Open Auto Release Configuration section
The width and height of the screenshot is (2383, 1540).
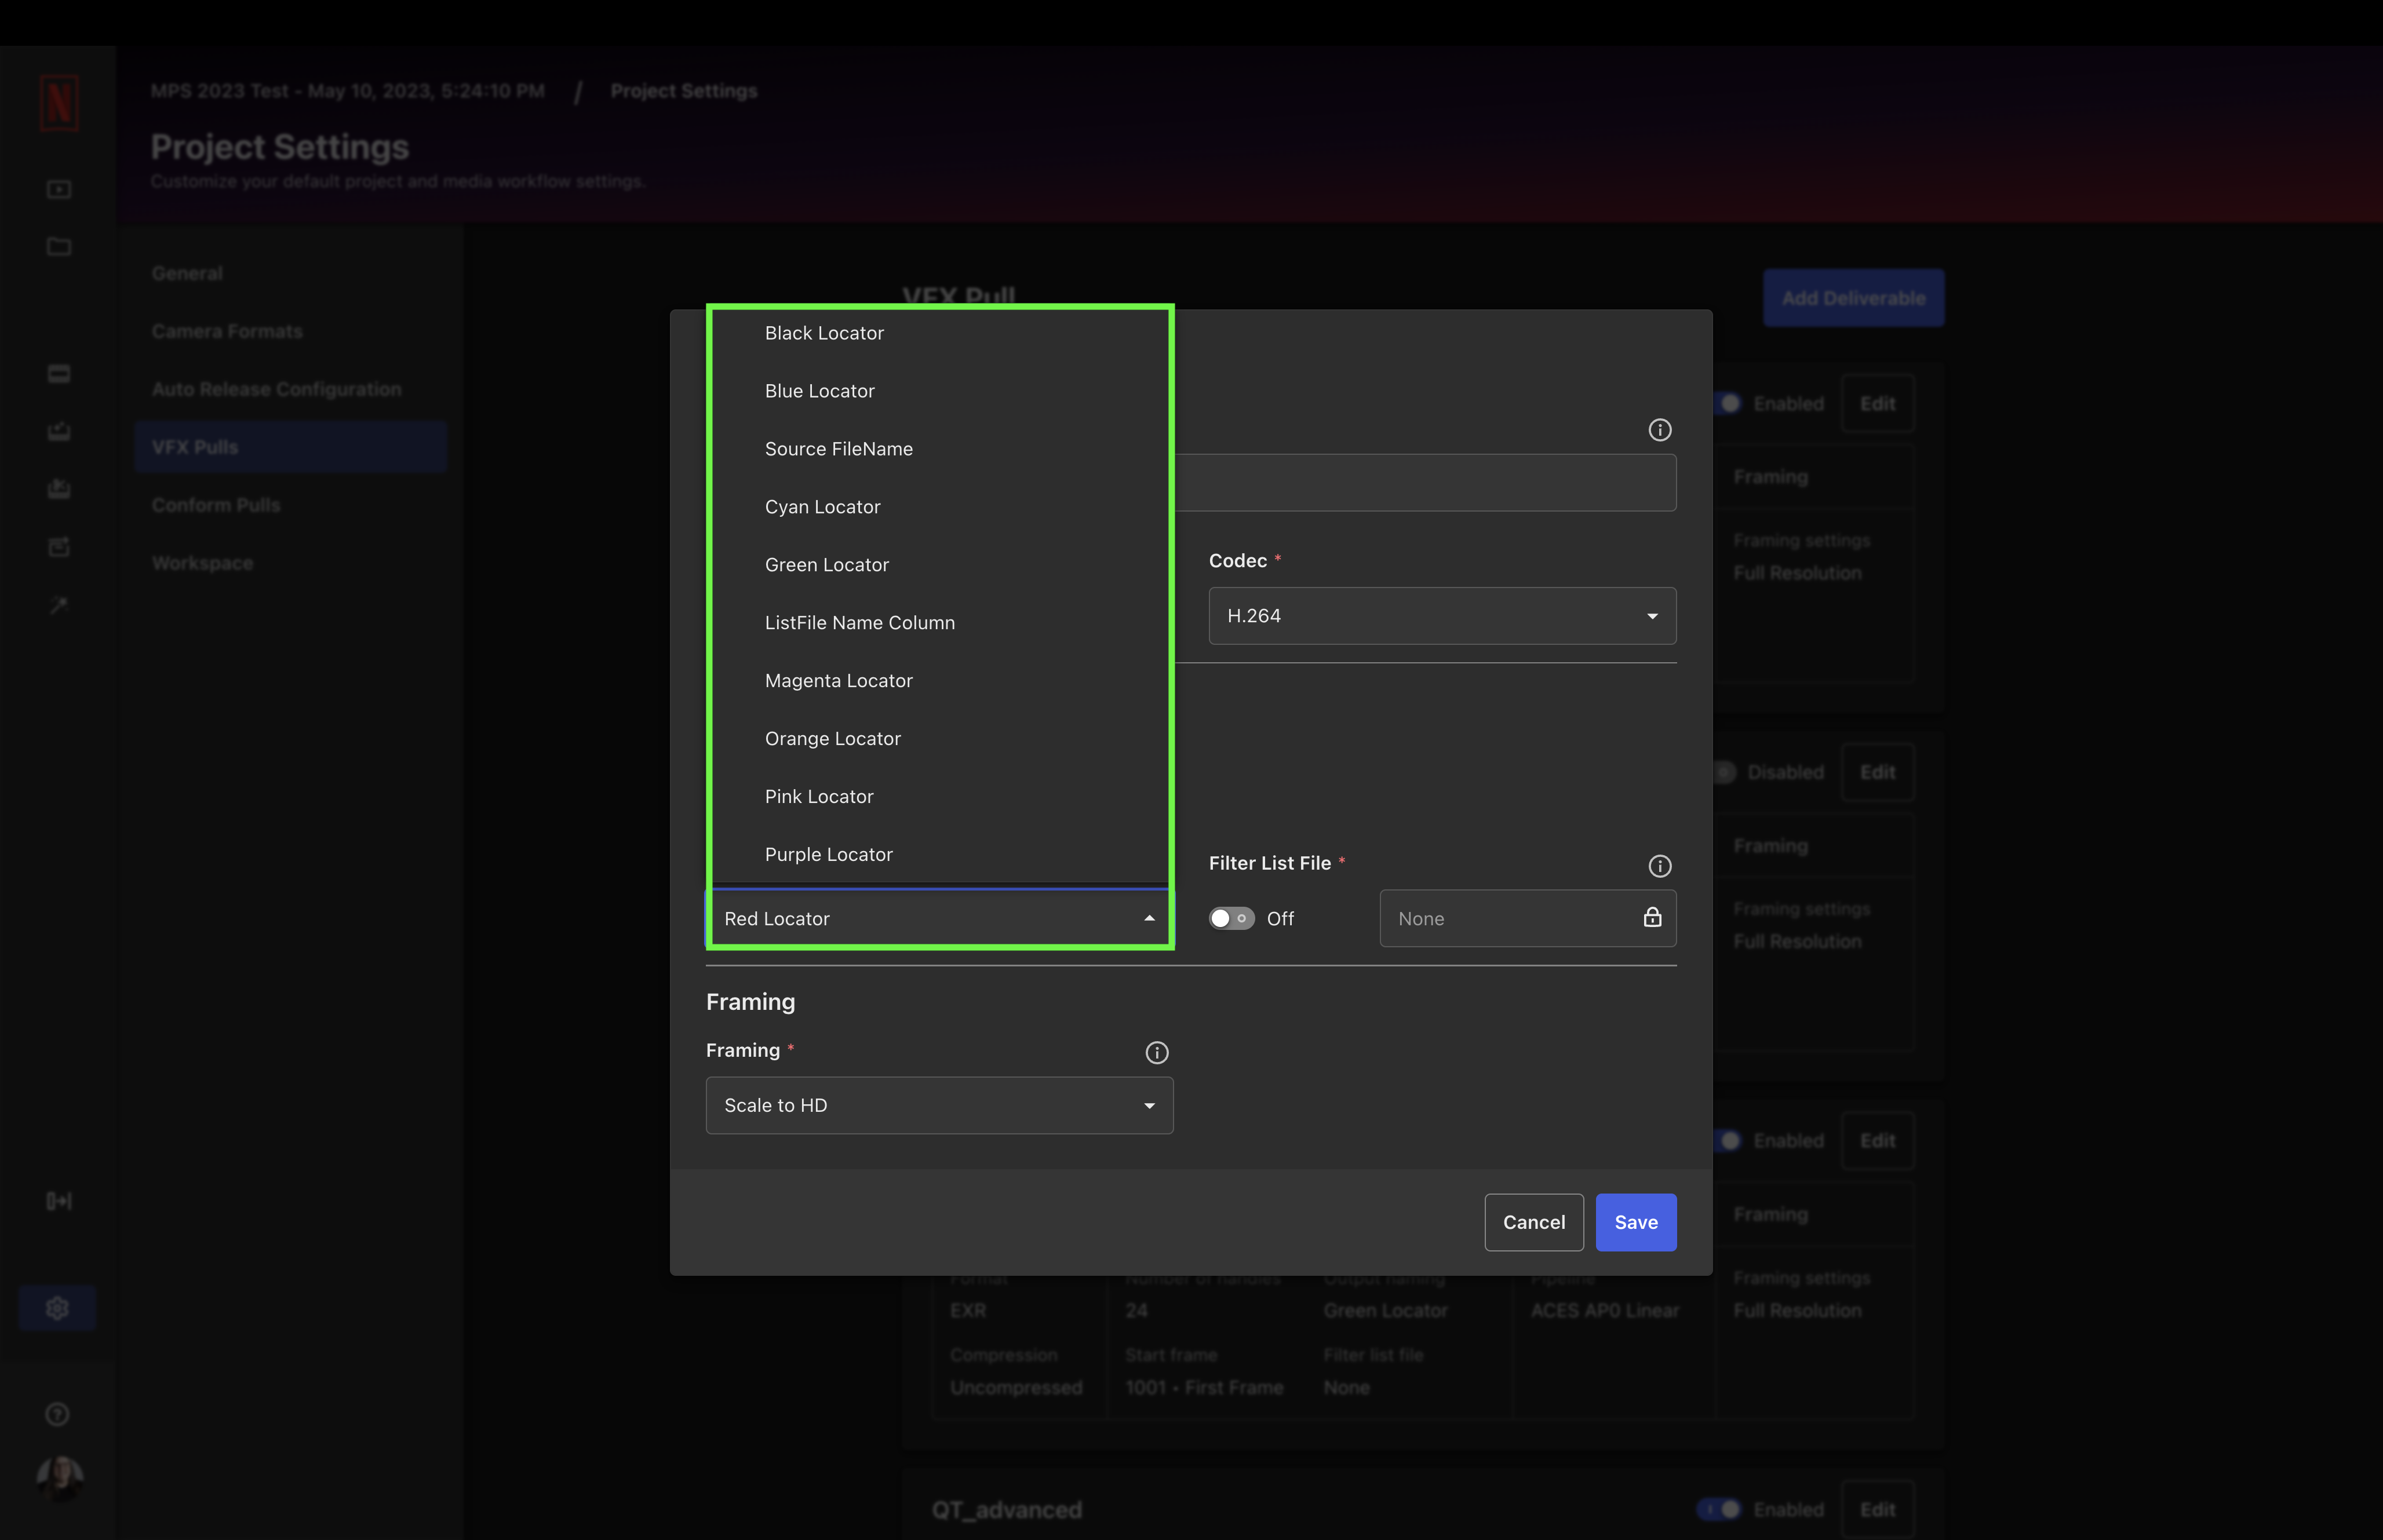pos(290,389)
